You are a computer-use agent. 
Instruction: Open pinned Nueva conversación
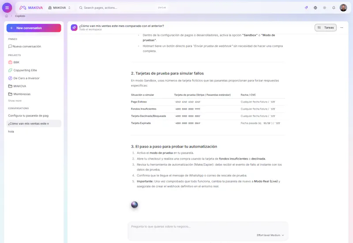[x=34, y=46]
